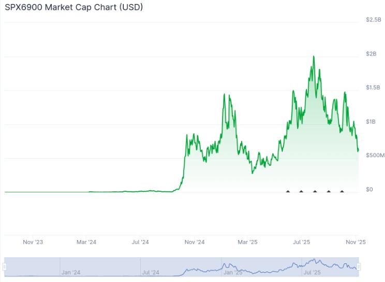Click the right handle of the range navigator
The width and height of the screenshot is (385, 282).
(x=358, y=266)
